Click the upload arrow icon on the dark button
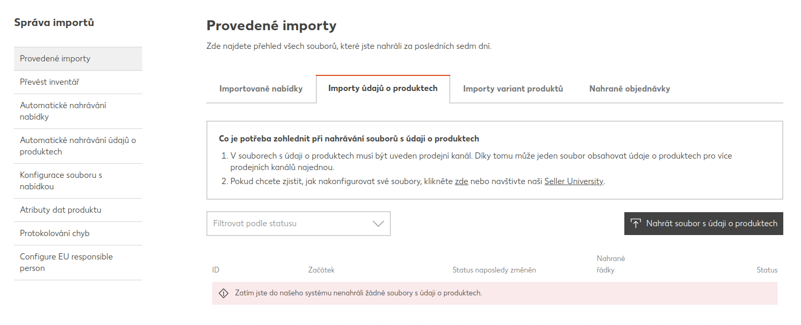The image size is (801, 325). 635,224
